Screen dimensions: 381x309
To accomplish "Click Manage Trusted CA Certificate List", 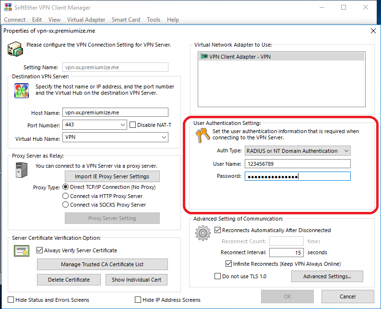I will pos(102,264).
